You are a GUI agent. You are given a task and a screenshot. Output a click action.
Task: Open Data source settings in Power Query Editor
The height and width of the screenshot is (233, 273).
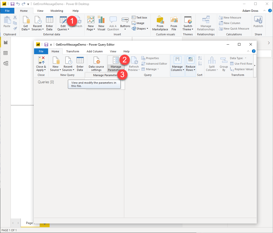click(x=96, y=64)
